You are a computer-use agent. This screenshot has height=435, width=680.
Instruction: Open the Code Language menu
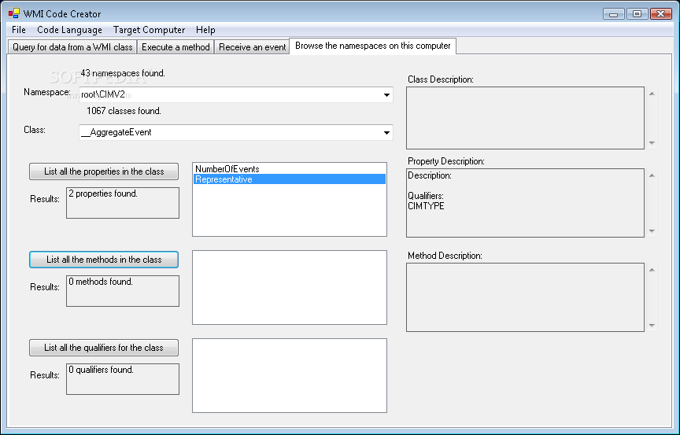pos(69,30)
